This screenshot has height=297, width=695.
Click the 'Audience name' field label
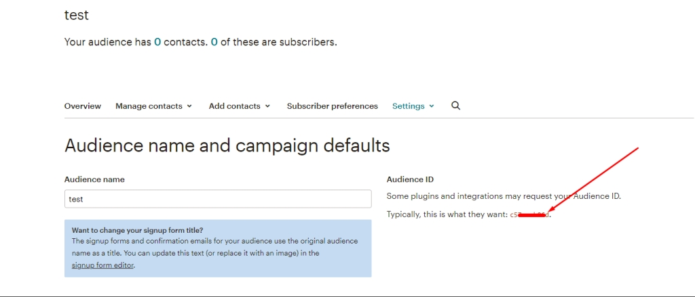pos(94,179)
